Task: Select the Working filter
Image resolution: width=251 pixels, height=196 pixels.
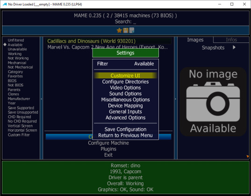Action: tap(14, 54)
